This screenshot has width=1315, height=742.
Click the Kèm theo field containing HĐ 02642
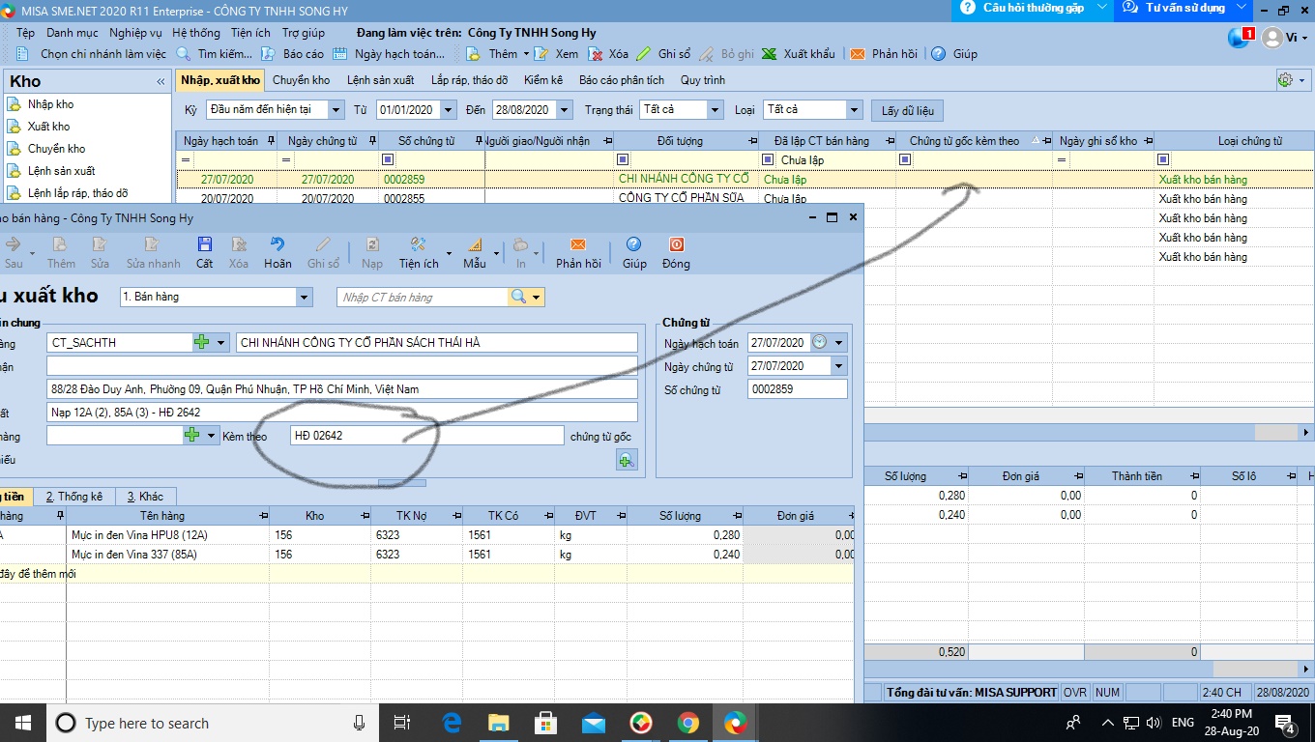pyautogui.click(x=426, y=436)
